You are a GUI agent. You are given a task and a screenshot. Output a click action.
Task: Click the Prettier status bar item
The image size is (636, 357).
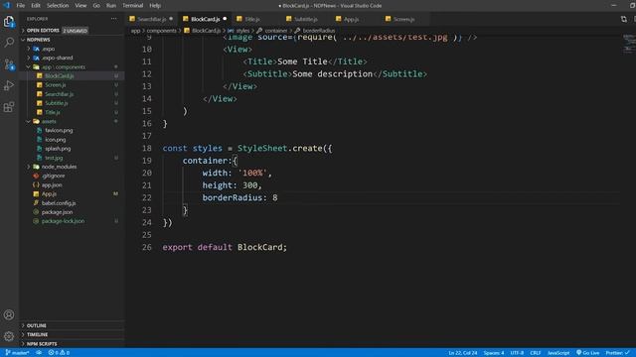pyautogui.click(x=618, y=353)
